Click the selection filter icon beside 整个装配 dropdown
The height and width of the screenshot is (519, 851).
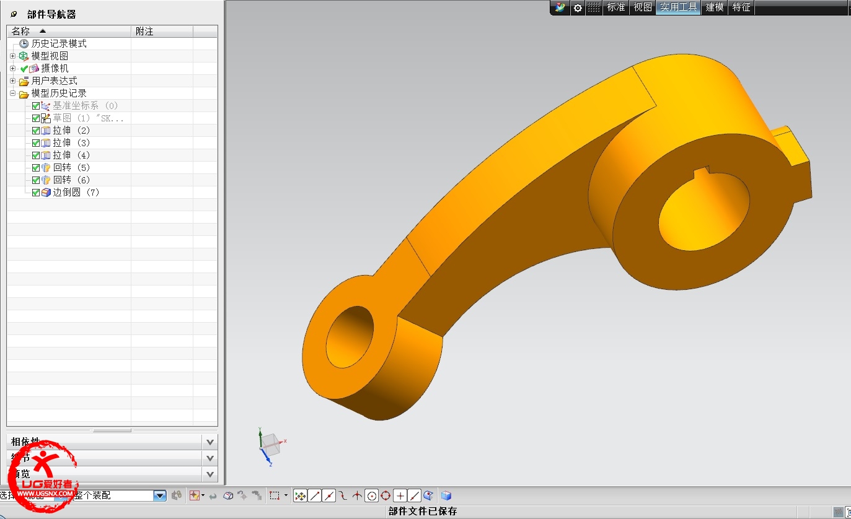coord(177,495)
